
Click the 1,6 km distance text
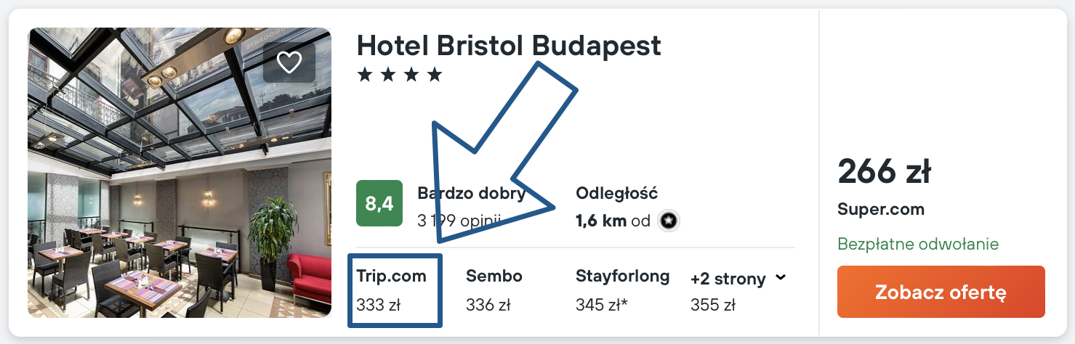(601, 221)
